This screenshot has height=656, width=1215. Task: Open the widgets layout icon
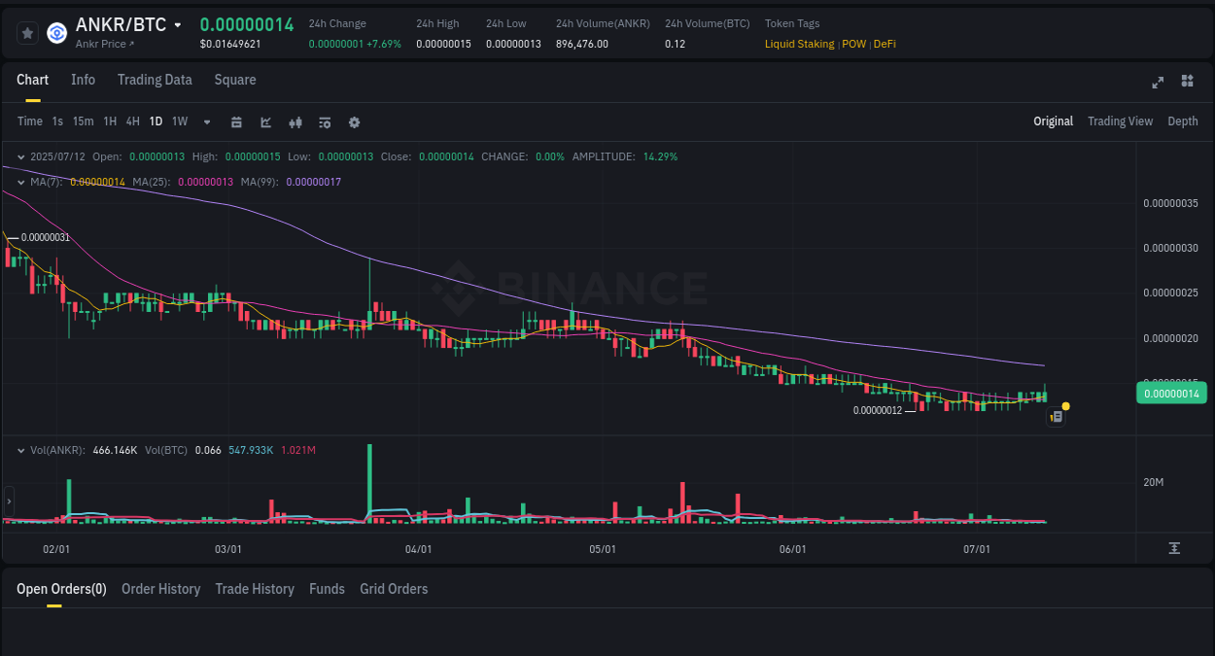1187,83
